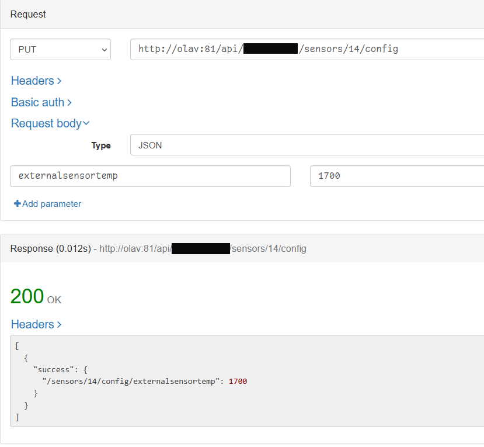Open the JSON body type selector
Viewport: 484px width, 447px height.
pyautogui.click(x=307, y=145)
